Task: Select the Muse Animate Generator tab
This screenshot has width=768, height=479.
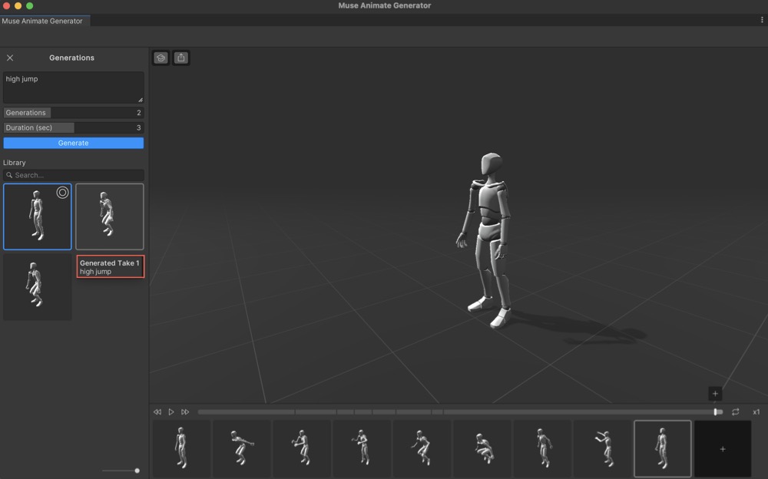Action: pos(42,21)
